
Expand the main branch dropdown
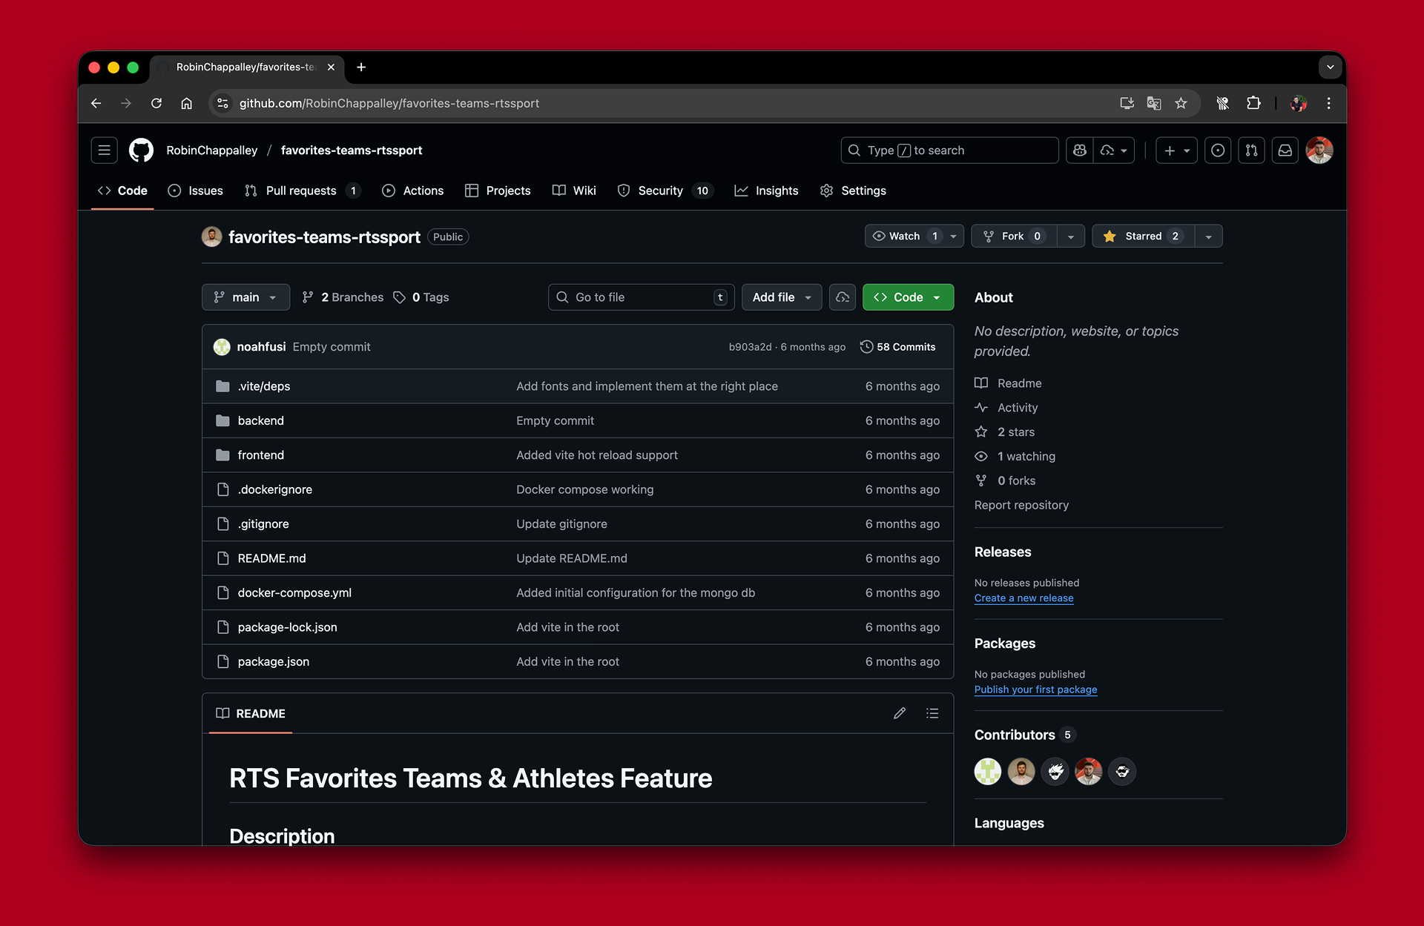pyautogui.click(x=245, y=297)
